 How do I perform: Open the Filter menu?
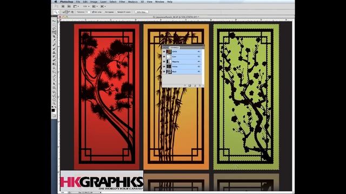pyautogui.click(x=122, y=2)
